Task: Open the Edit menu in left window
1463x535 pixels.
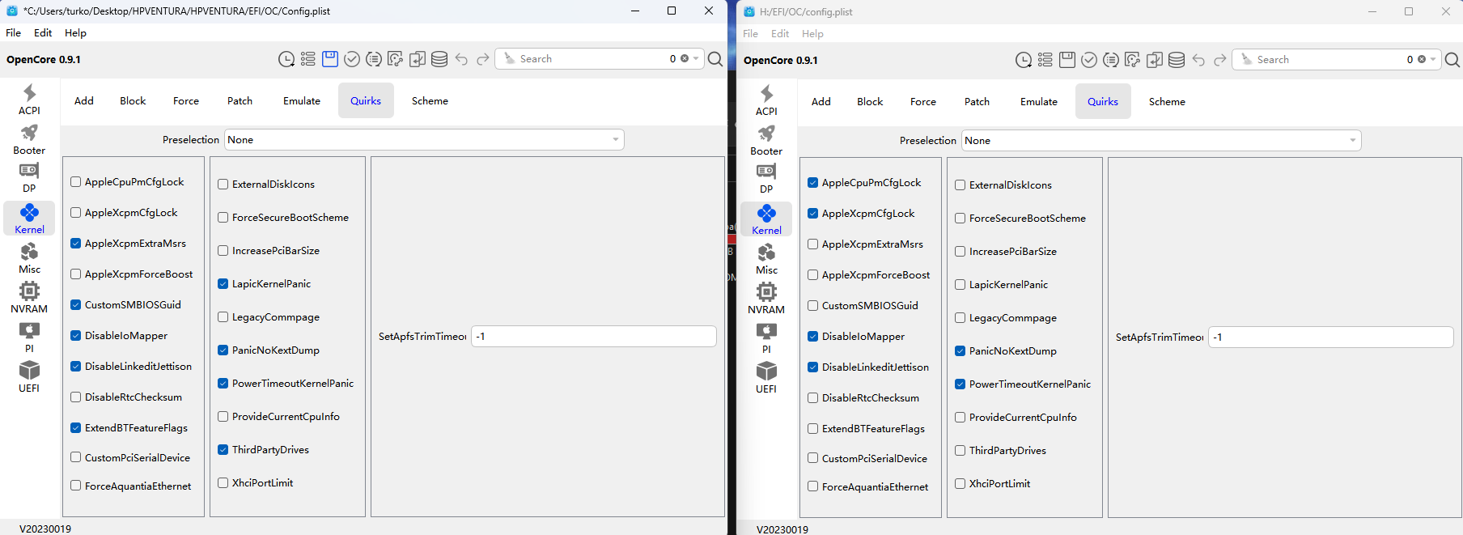Action: 43,33
